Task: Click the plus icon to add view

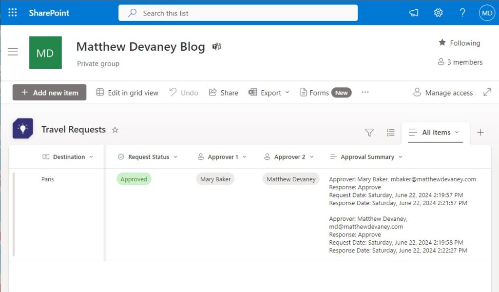Action: tap(480, 132)
